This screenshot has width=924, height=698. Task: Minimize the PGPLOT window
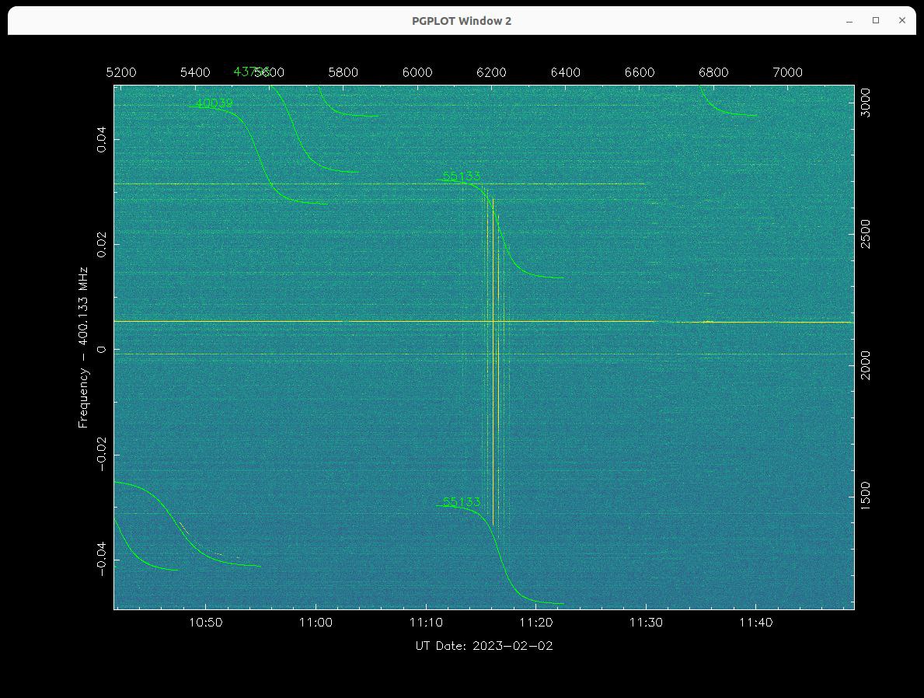pyautogui.click(x=849, y=21)
